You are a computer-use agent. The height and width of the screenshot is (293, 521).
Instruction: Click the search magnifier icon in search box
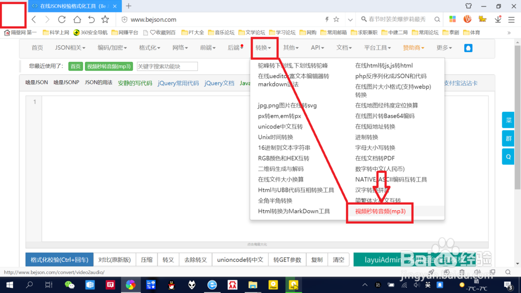pos(437,20)
